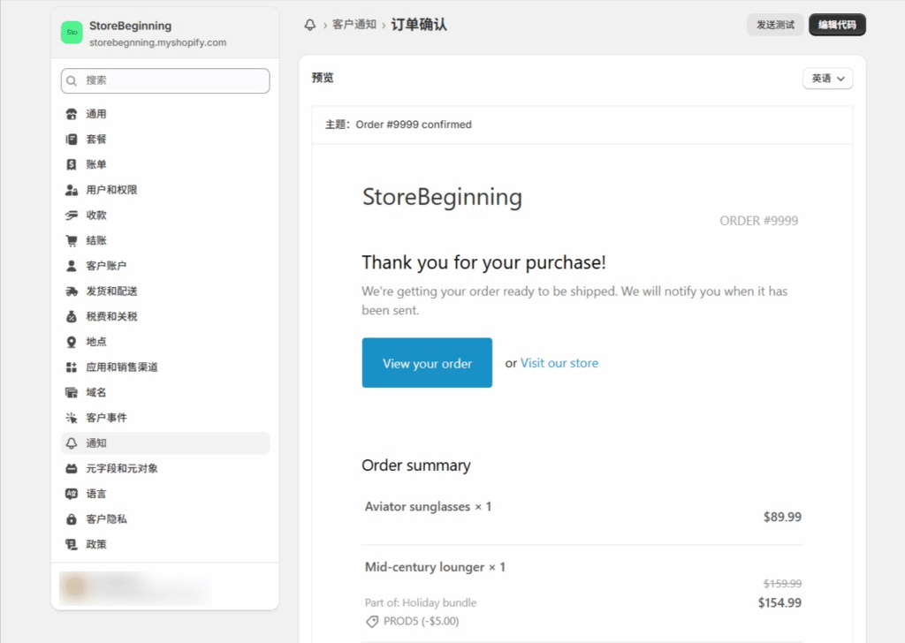This screenshot has height=643, width=905.
Task: Click the 地点 location pin icon
Action: [72, 342]
